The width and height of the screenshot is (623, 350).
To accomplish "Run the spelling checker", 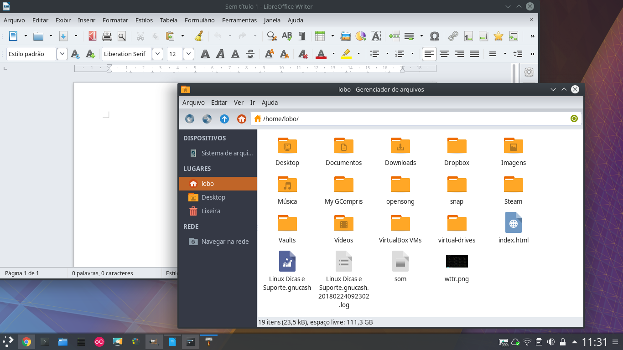I will pos(287,36).
